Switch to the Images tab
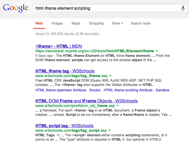The width and height of the screenshot is (189, 146). 57,23
